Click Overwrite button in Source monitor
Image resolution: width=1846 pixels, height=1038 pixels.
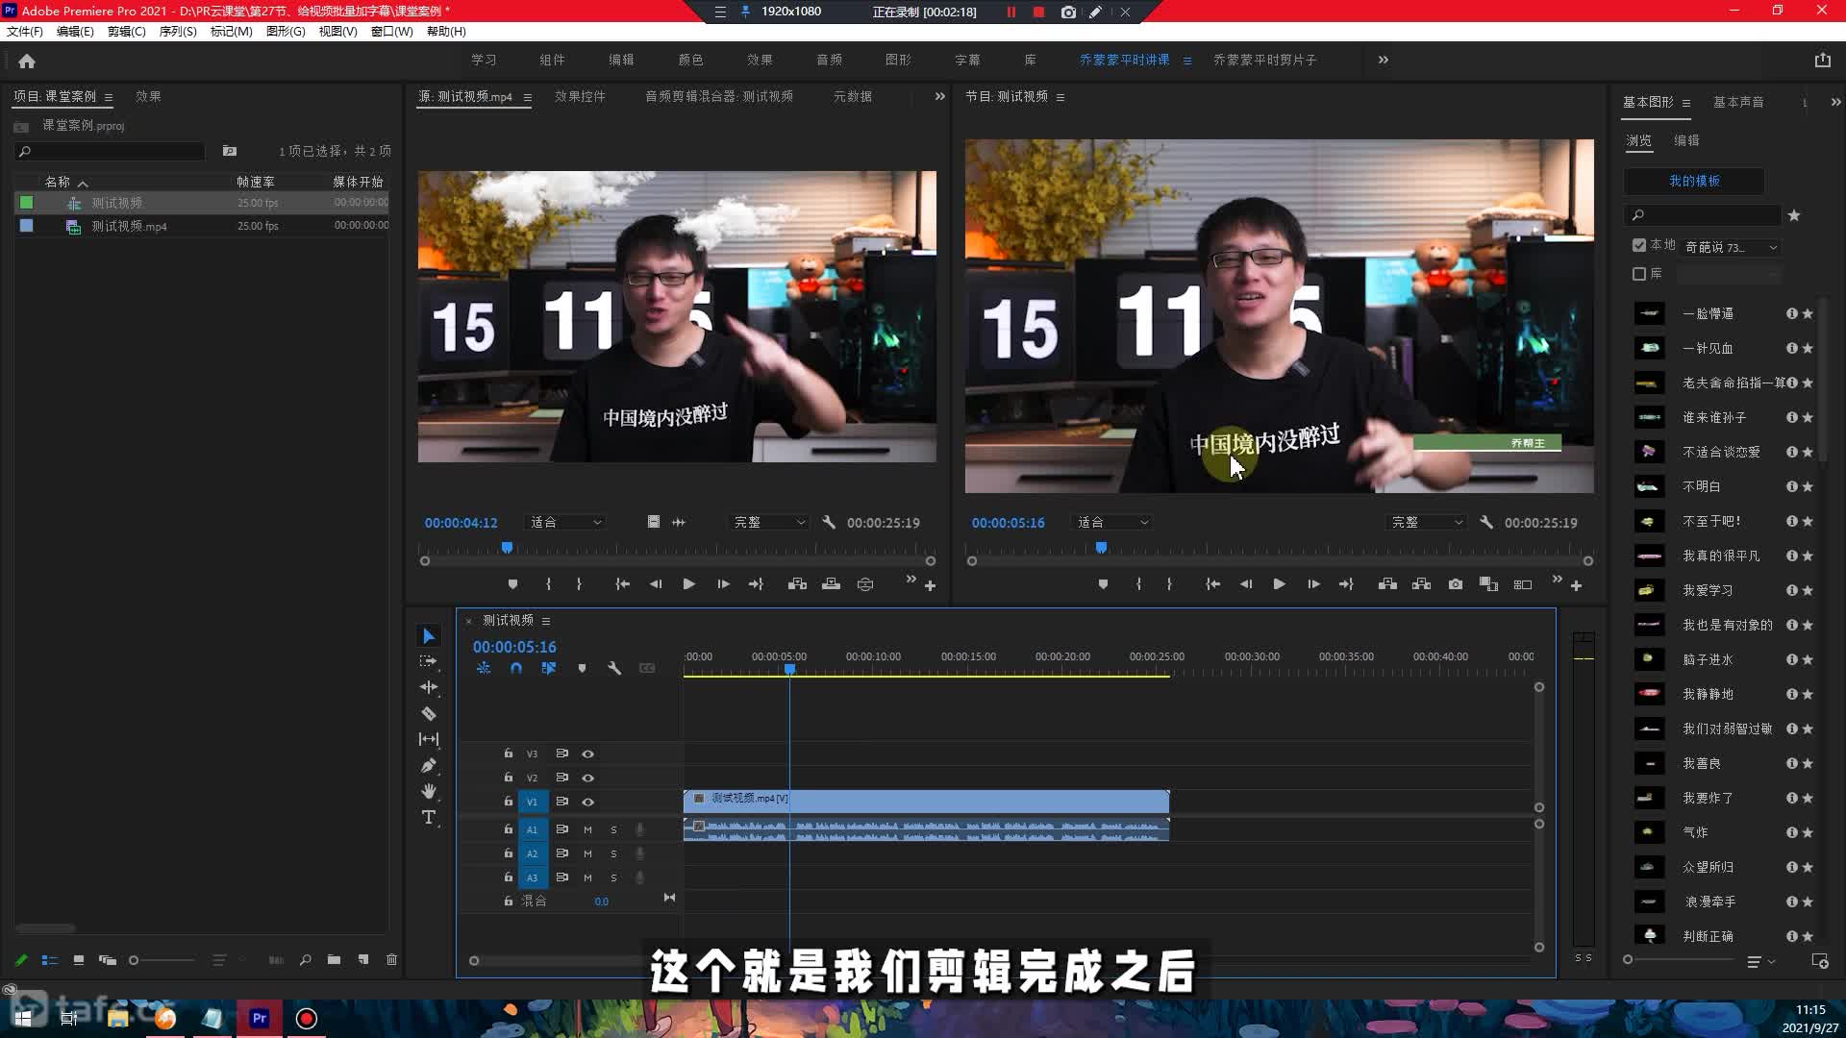coord(831,584)
